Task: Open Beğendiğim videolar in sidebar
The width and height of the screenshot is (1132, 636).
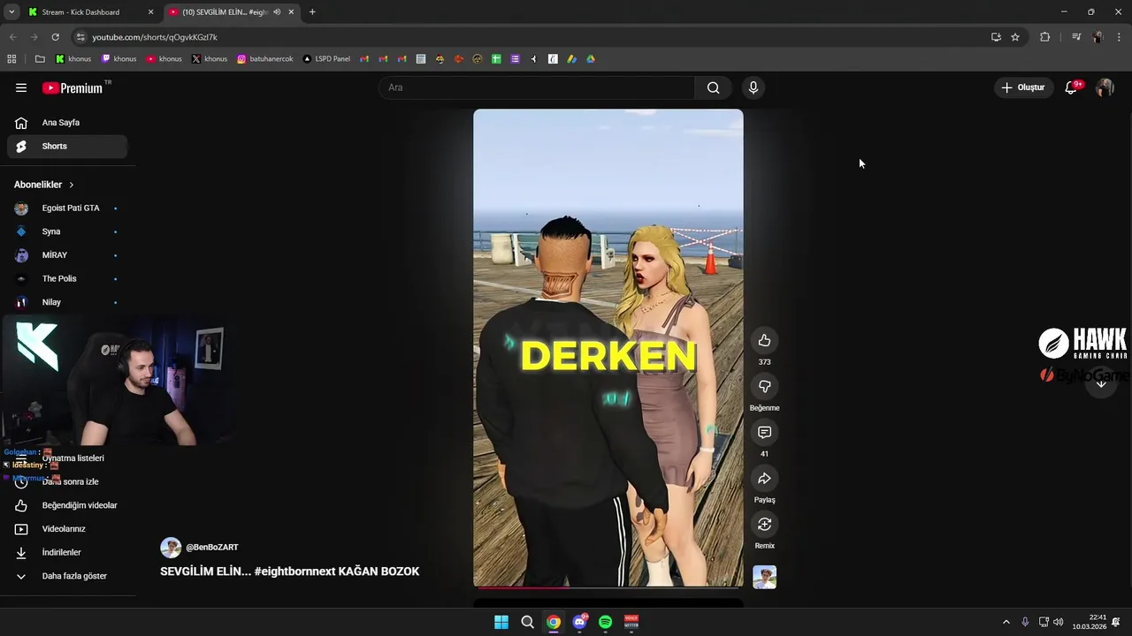Action: click(67, 505)
